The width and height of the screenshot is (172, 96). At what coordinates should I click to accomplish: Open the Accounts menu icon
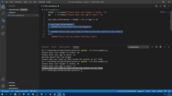click(3, 79)
